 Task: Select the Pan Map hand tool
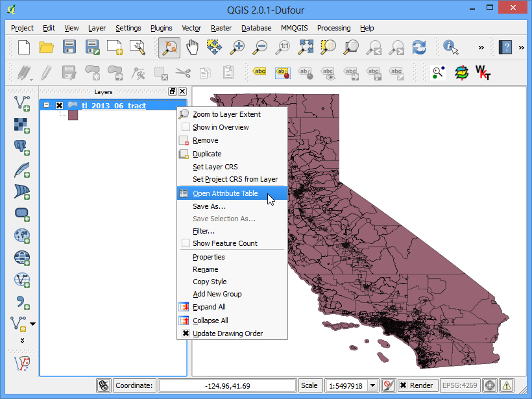coord(192,47)
